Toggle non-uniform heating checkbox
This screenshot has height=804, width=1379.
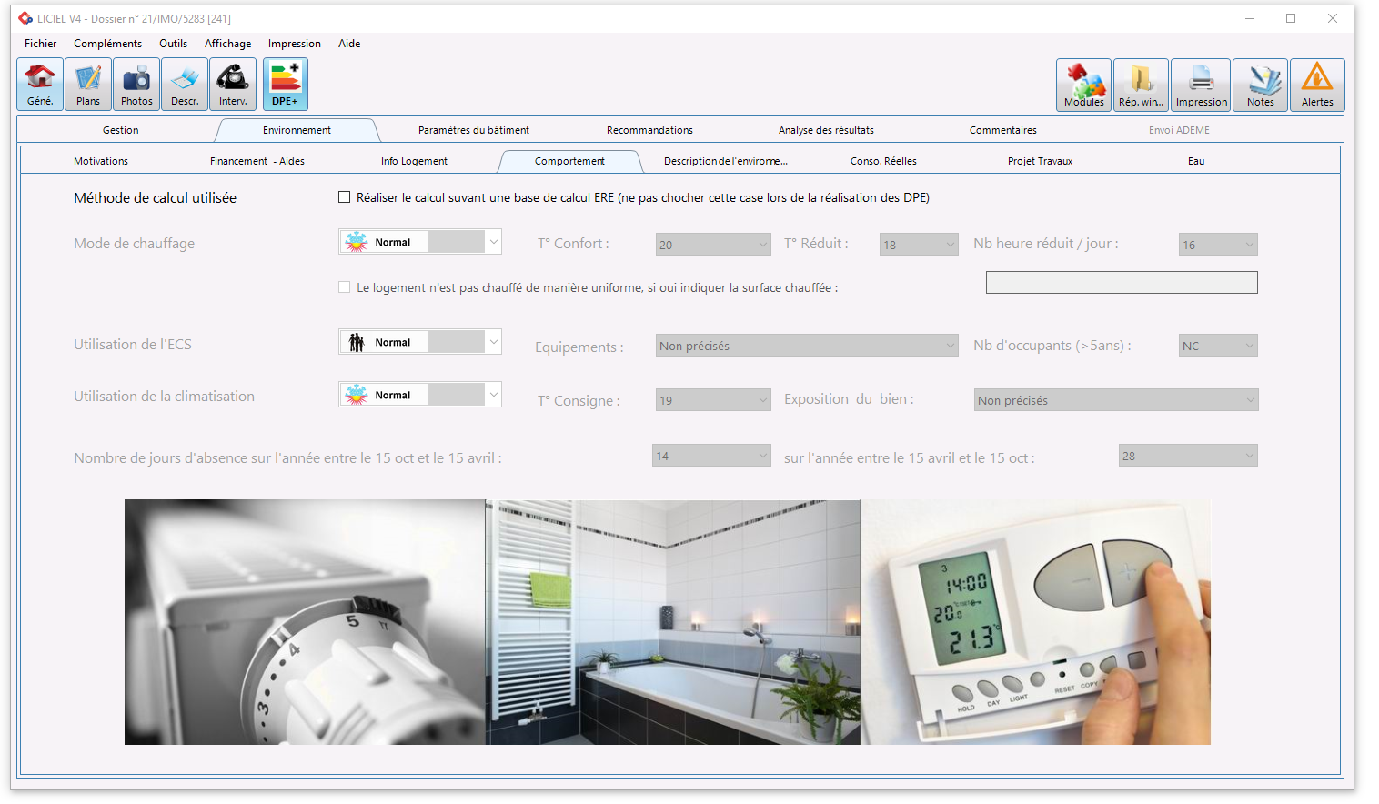(345, 287)
